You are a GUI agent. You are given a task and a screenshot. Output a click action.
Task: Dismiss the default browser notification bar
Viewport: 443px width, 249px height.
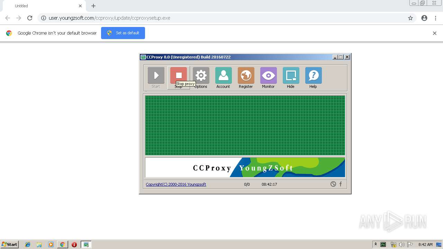[x=435, y=33]
